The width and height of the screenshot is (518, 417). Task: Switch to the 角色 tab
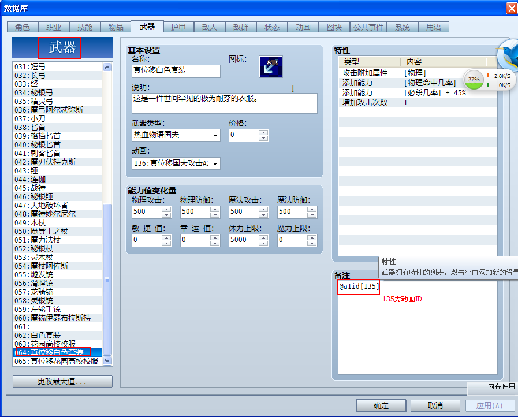coord(23,27)
